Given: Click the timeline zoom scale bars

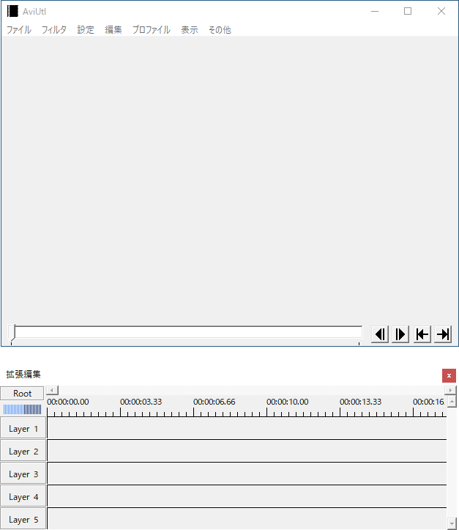Looking at the screenshot, I should (23, 410).
